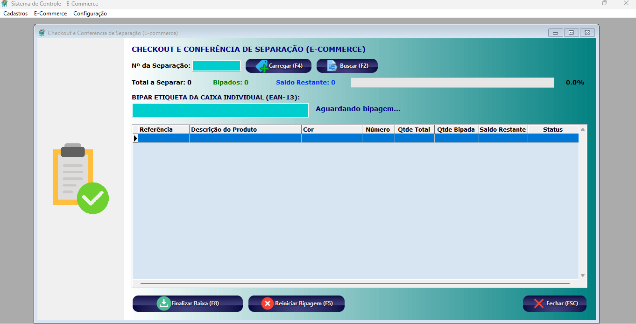Click the Carregar (F4) button
636x324 pixels.
(278, 66)
